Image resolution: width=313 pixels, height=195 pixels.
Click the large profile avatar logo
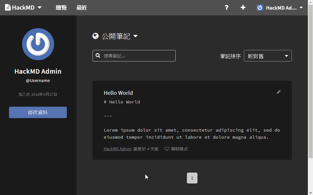coord(38,44)
